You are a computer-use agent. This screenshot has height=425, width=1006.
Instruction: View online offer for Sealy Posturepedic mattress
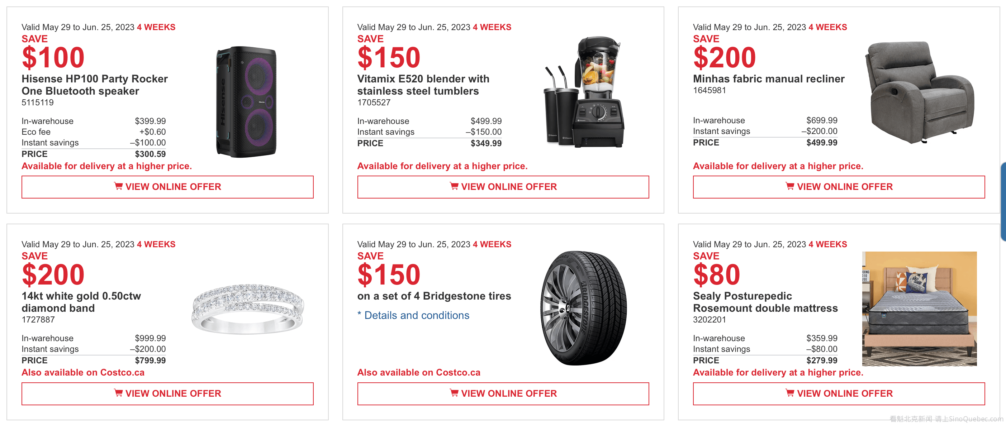[839, 393]
